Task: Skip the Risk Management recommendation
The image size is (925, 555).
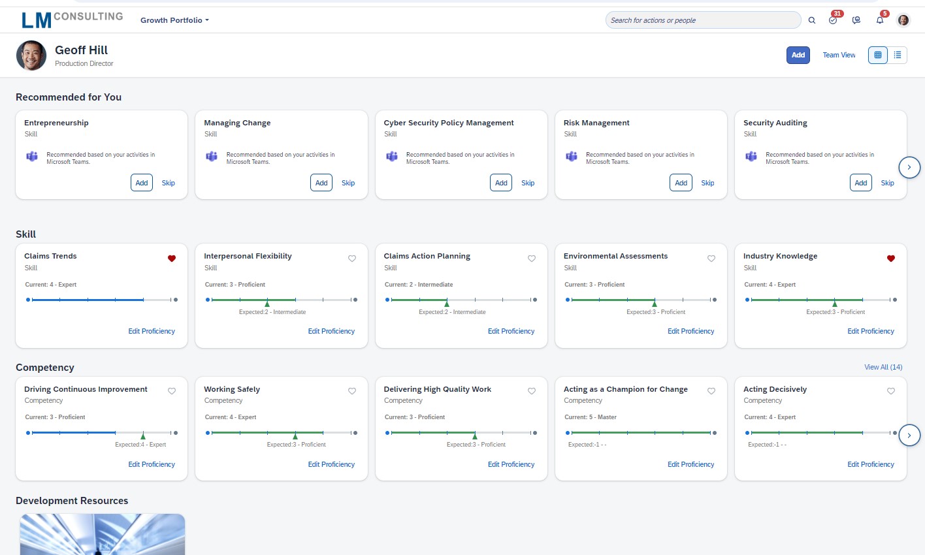Action: pos(707,183)
